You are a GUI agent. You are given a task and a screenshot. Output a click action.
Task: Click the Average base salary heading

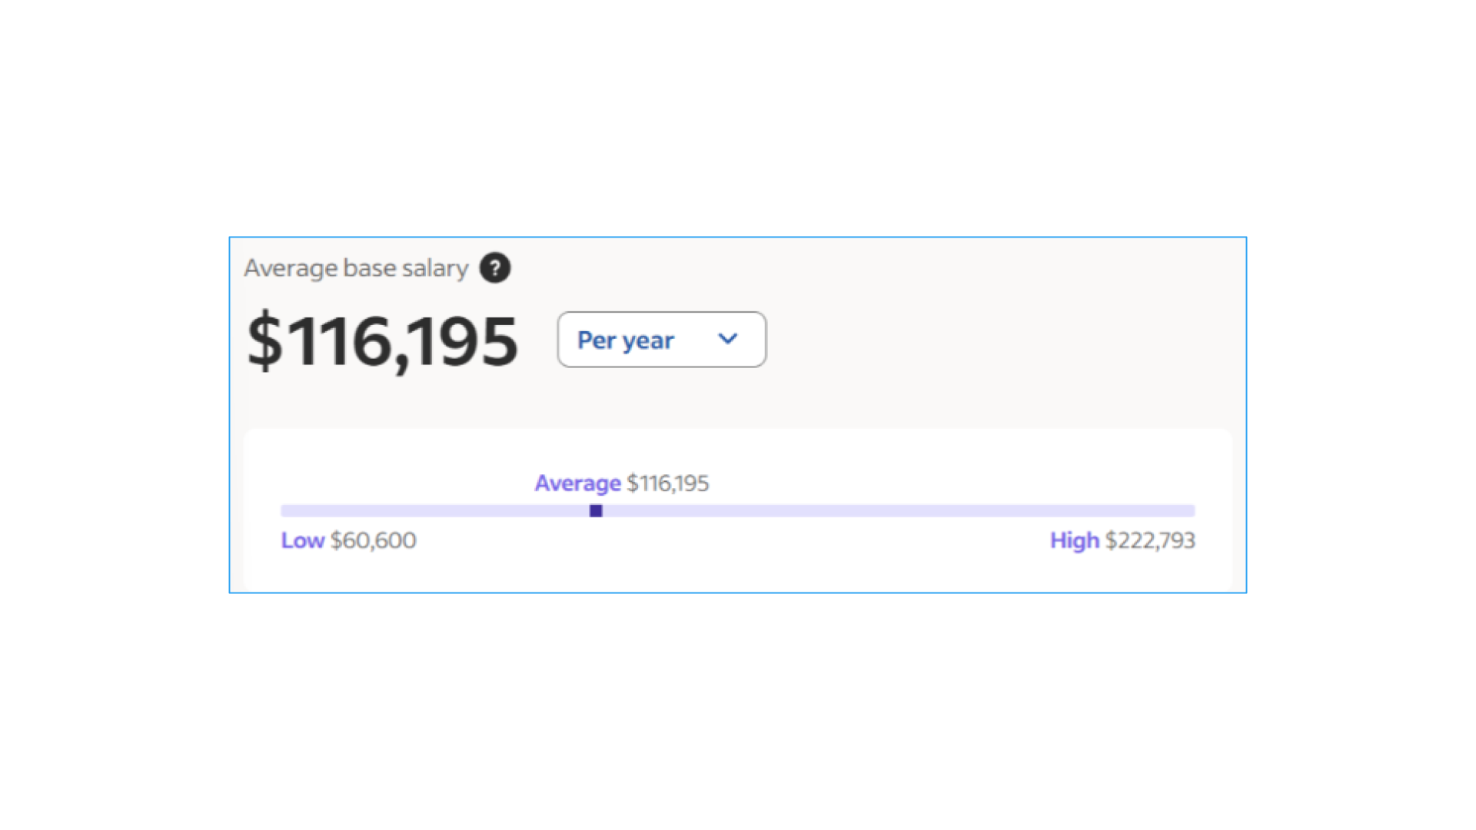click(x=356, y=268)
